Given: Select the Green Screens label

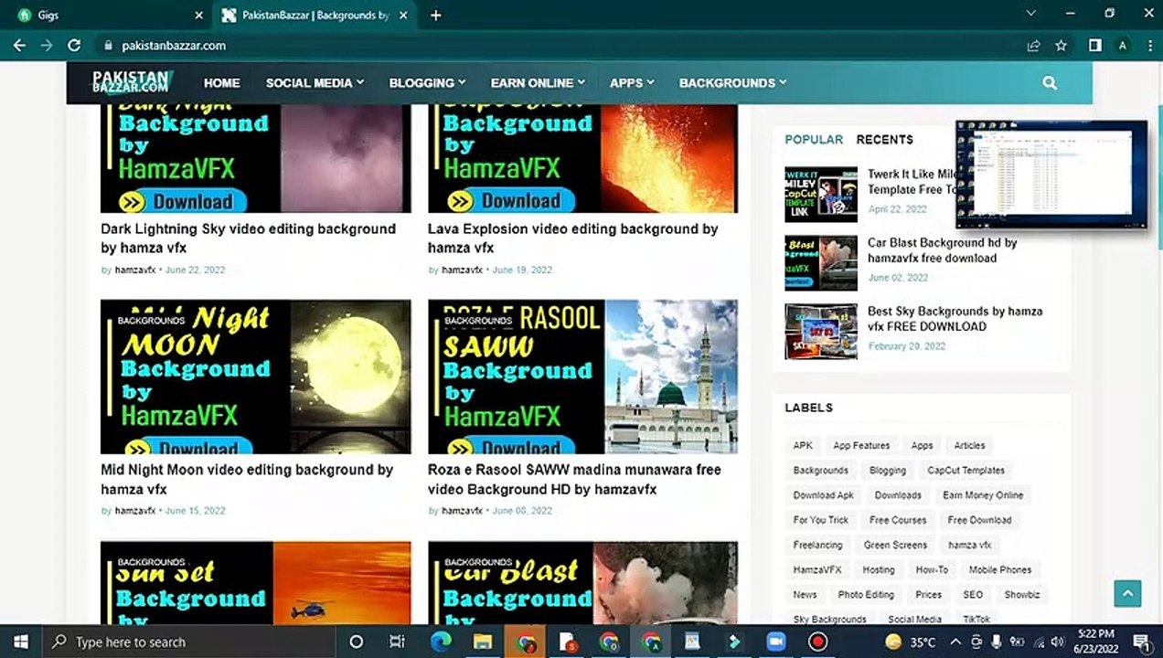Looking at the screenshot, I should click(x=895, y=545).
